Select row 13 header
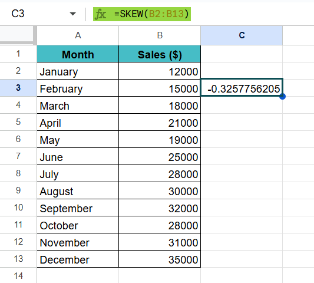The image size is (314, 283). (18, 259)
